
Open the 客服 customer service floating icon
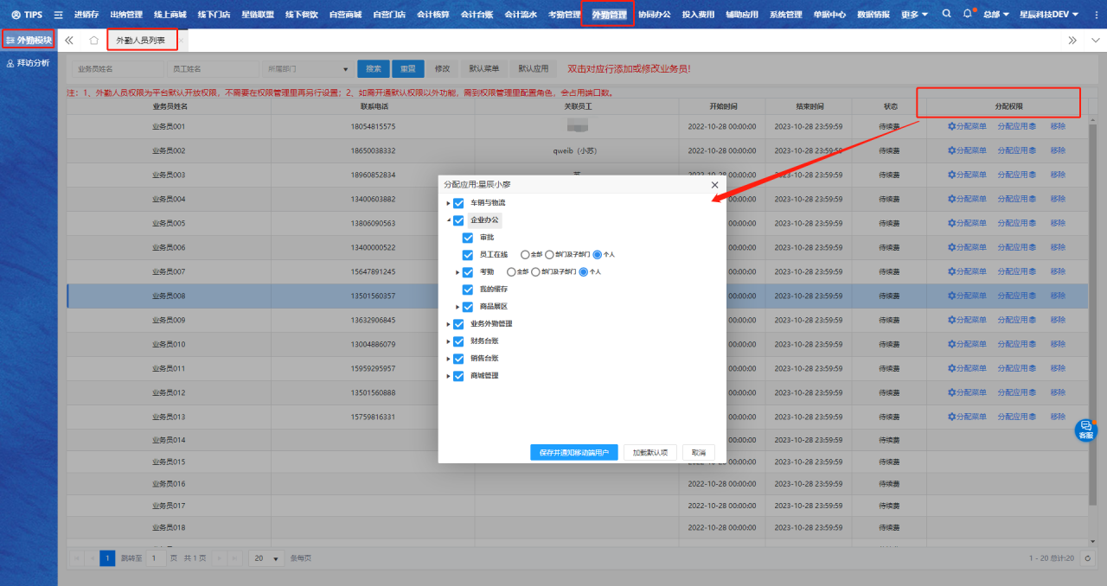coord(1085,430)
